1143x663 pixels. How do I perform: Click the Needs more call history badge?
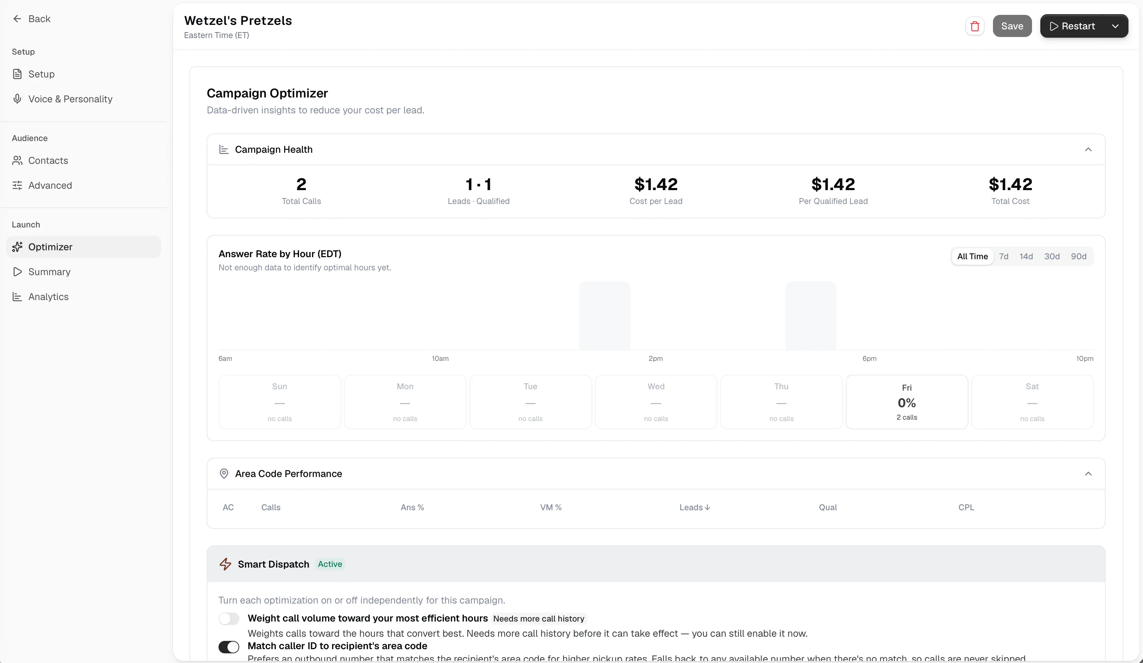tap(538, 618)
